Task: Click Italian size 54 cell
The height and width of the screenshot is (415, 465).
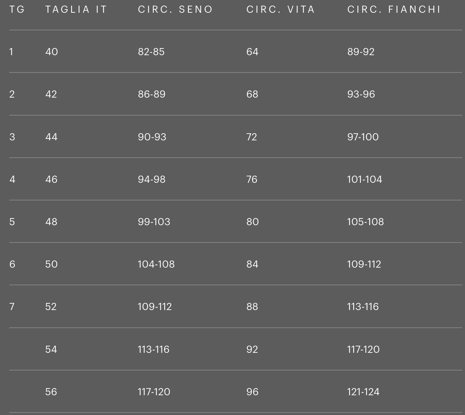Action: click(x=51, y=350)
